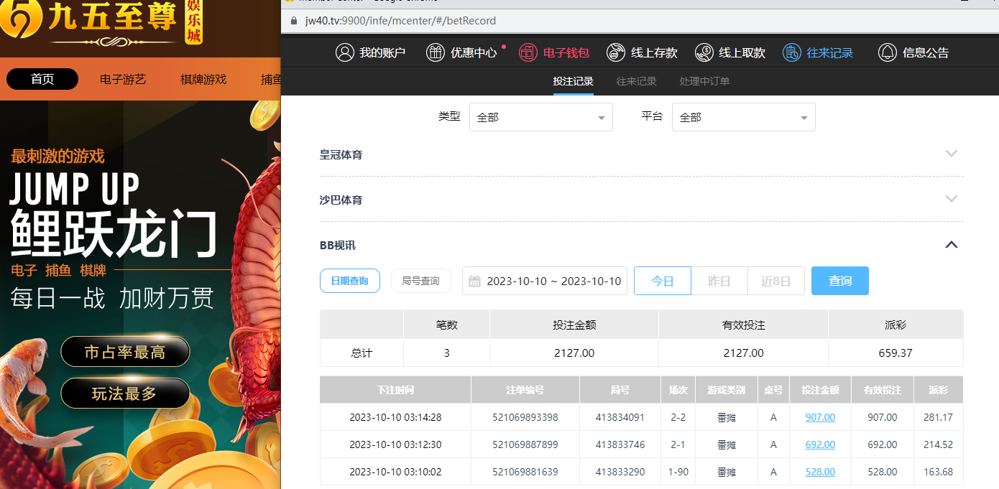Viewport: 999px width, 489px height.
Task: Click the 鲤跃龙门 banner headline
Action: click(x=114, y=235)
